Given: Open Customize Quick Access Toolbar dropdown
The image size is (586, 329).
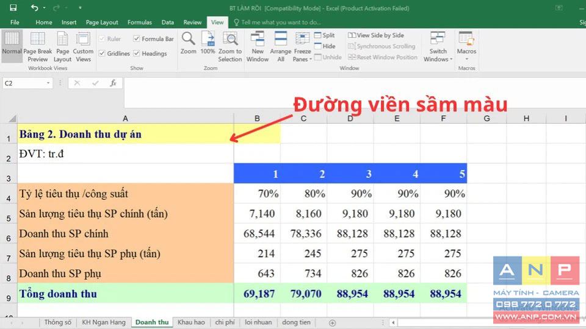Looking at the screenshot, I should tap(80, 8).
